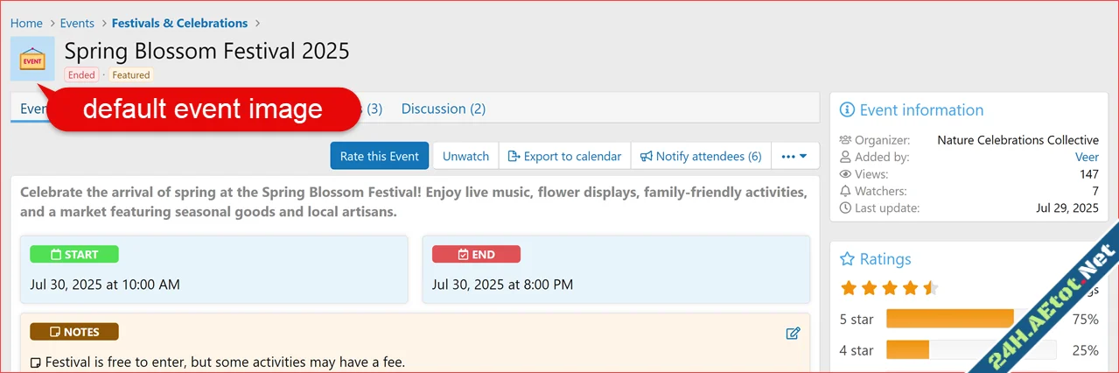Click the Ratings star outline icon
This screenshot has width=1119, height=373.
(x=847, y=259)
